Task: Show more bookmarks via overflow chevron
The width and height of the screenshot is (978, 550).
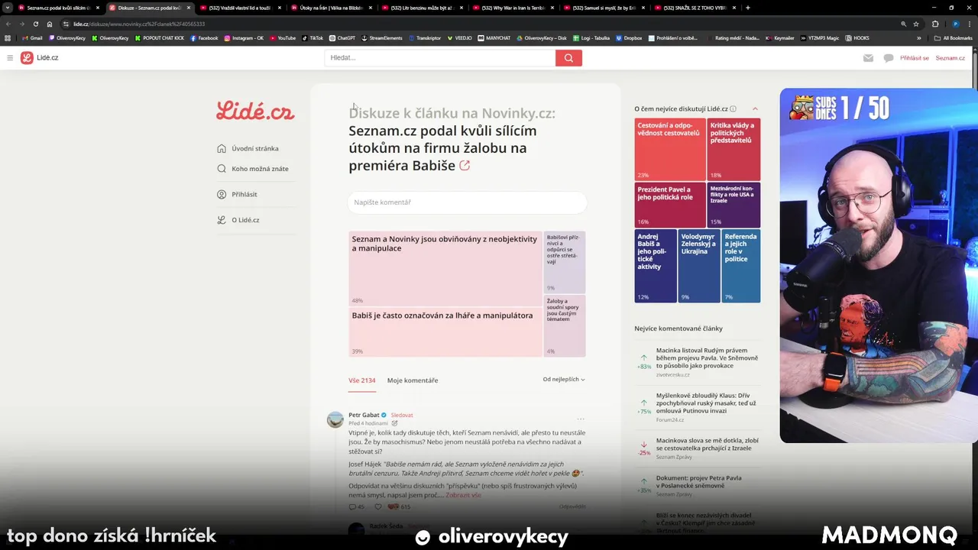Action: [x=919, y=37]
